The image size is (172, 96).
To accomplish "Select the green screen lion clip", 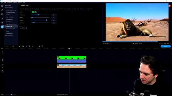I will tap(72, 59).
